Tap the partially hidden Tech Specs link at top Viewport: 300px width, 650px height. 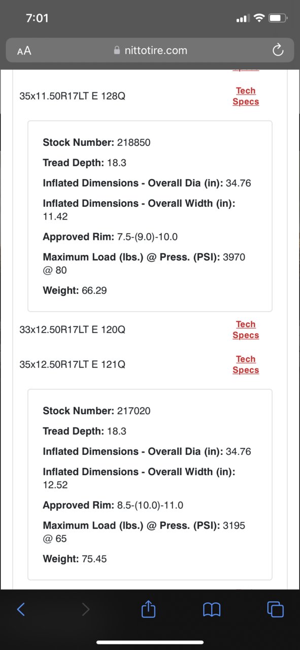point(246,70)
